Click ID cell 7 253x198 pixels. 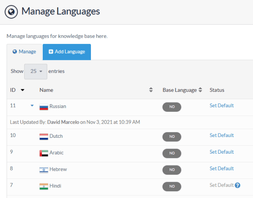[11, 185]
